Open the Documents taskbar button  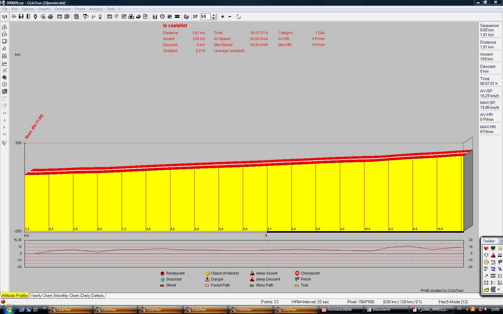386,309
